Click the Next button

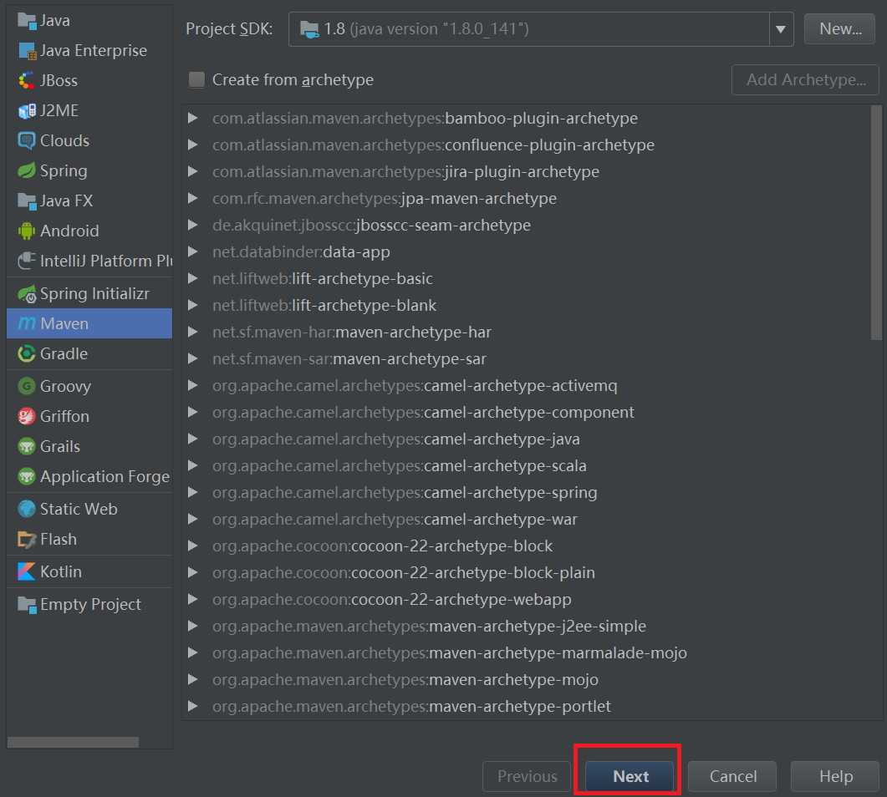629,777
